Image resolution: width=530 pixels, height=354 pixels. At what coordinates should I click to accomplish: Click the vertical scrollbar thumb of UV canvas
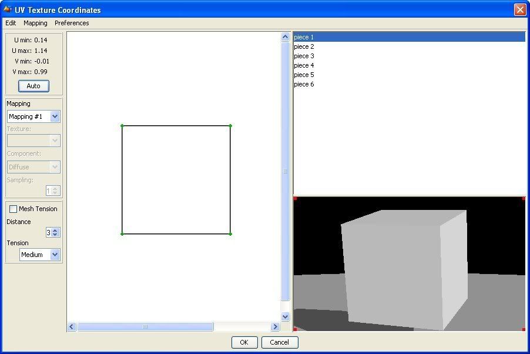click(286, 171)
